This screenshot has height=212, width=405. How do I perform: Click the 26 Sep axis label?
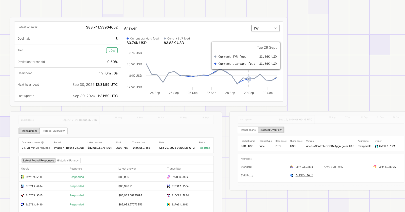(193, 93)
